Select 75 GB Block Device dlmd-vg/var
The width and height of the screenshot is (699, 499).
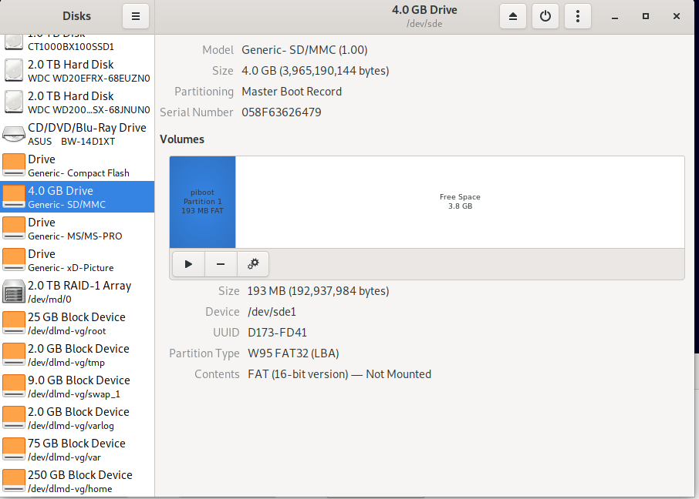[77, 450]
